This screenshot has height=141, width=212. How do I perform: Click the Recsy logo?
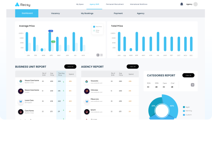(23, 5)
